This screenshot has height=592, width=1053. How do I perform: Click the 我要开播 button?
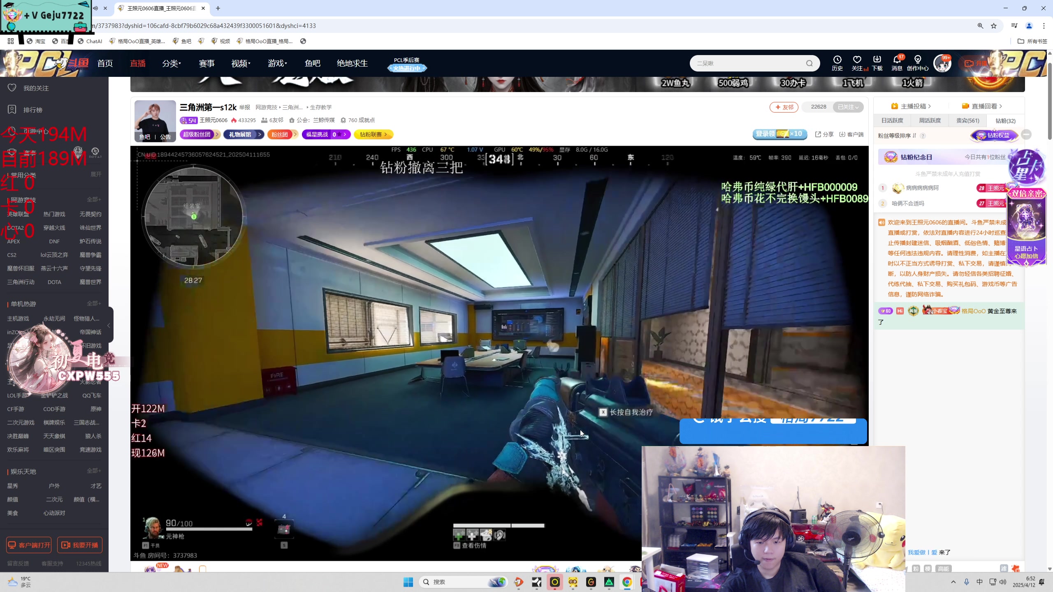point(80,545)
